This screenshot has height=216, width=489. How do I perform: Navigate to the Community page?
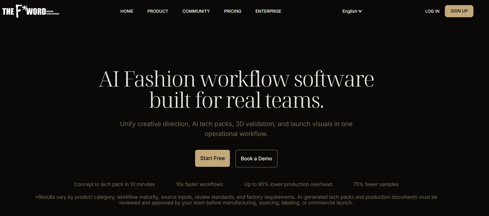(x=196, y=11)
